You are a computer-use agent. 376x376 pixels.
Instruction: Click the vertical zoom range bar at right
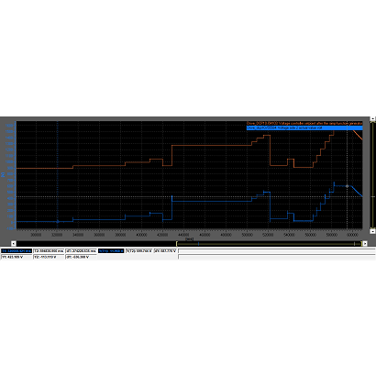tap(372, 175)
